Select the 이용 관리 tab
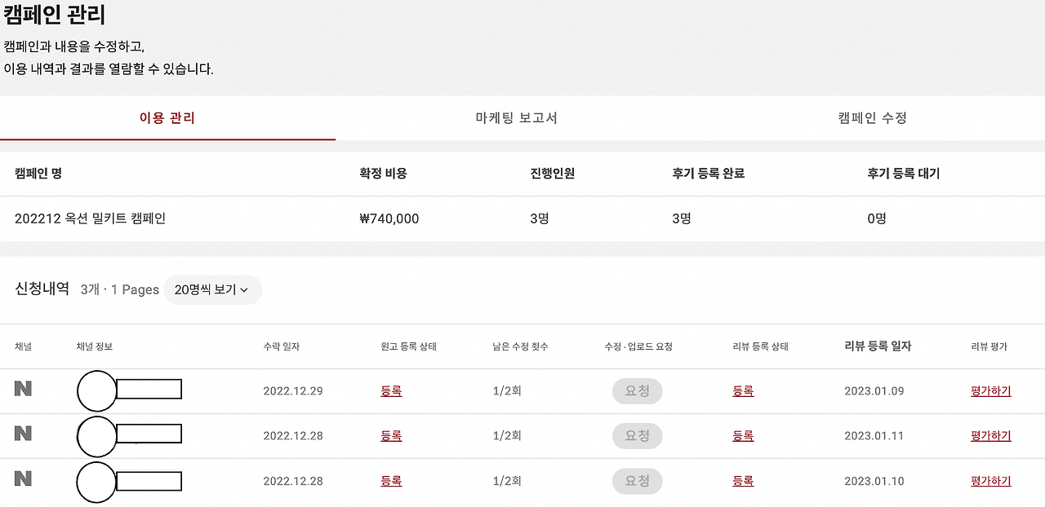 167,117
